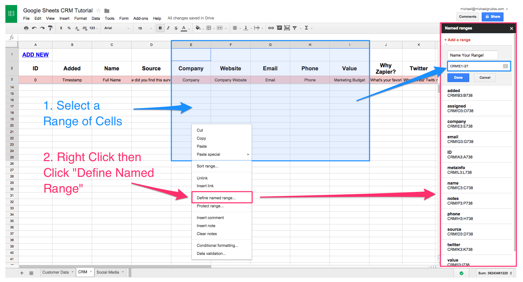Open ADD NEW link in cell A1
Image resolution: width=523 pixels, height=282 pixels.
35,54
